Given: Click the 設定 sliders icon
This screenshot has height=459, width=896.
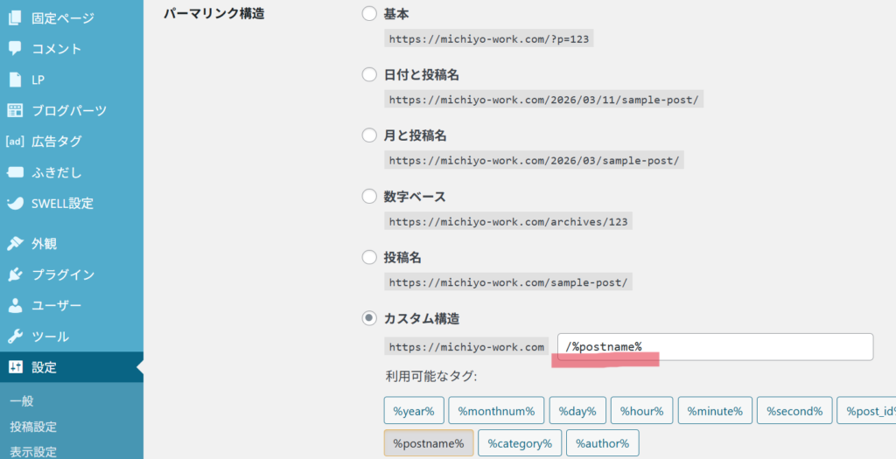Looking at the screenshot, I should point(16,367).
